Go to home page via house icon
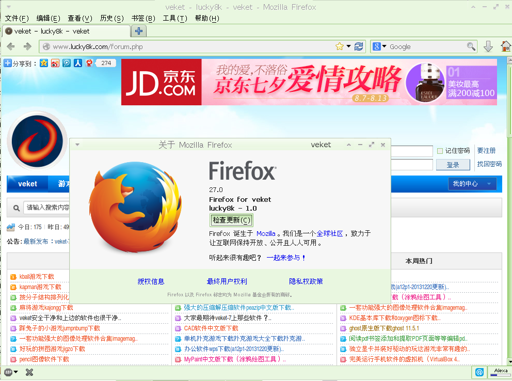The height and width of the screenshot is (381, 512). click(506, 46)
